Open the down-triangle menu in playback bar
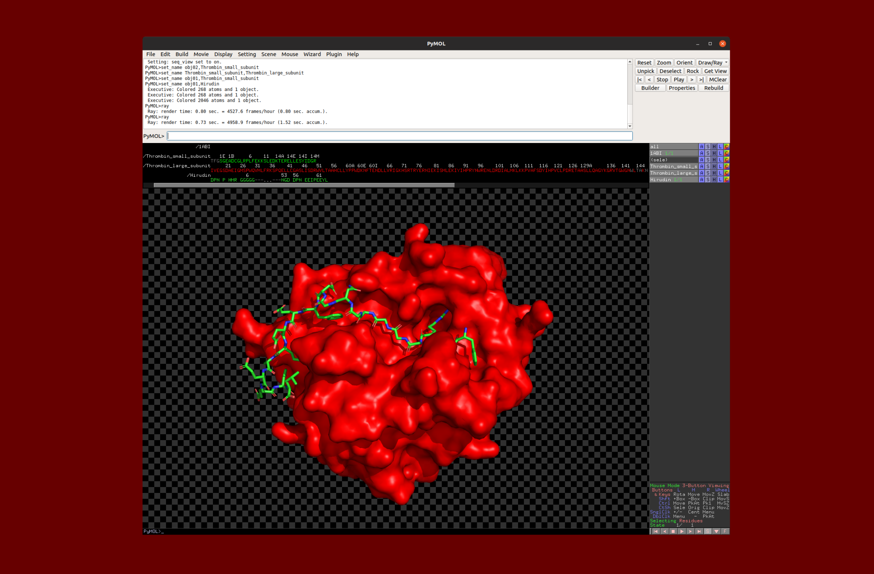This screenshot has width=874, height=574. point(716,531)
